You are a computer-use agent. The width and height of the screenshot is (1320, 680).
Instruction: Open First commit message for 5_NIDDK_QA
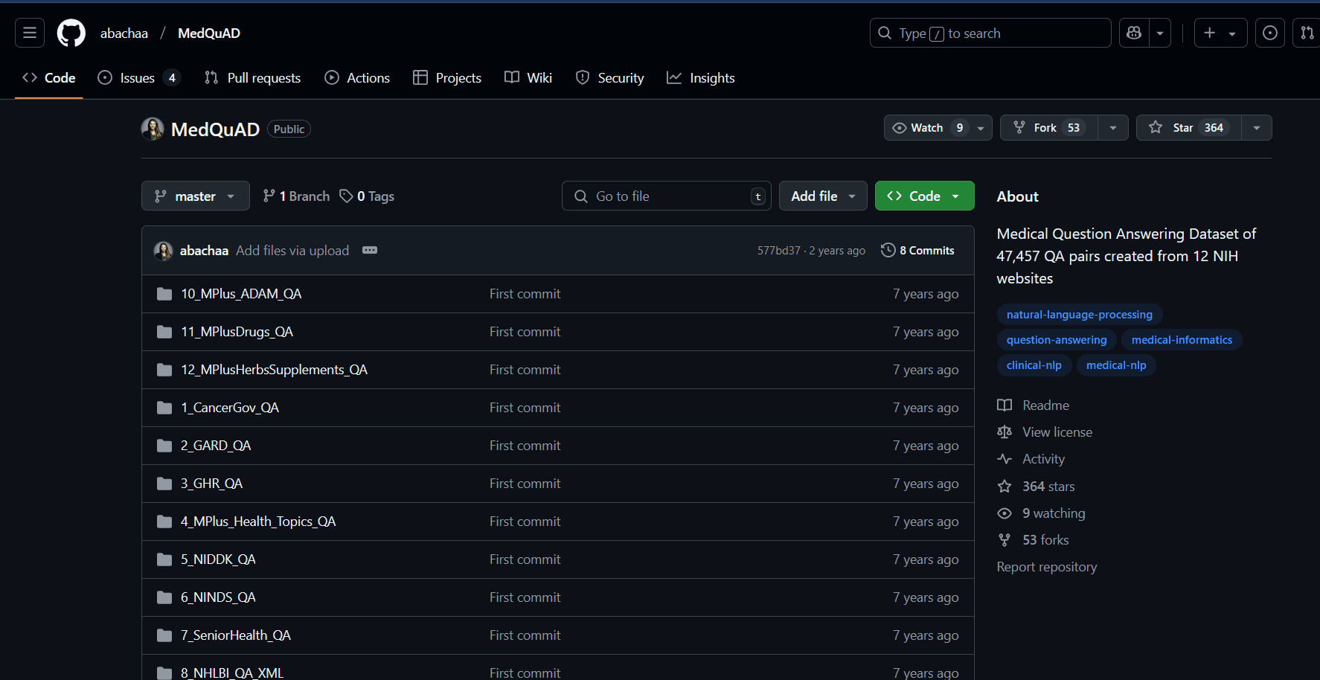click(x=525, y=559)
